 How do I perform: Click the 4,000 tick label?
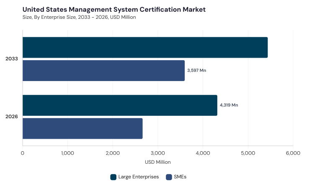pyautogui.click(x=203, y=153)
